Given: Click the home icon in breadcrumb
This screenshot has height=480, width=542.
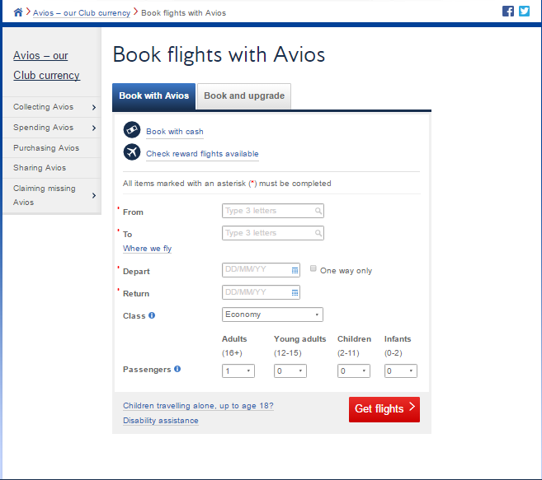Looking at the screenshot, I should pos(18,12).
